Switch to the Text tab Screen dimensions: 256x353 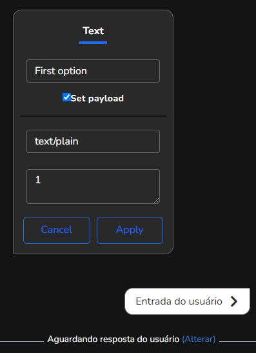pyautogui.click(x=93, y=31)
